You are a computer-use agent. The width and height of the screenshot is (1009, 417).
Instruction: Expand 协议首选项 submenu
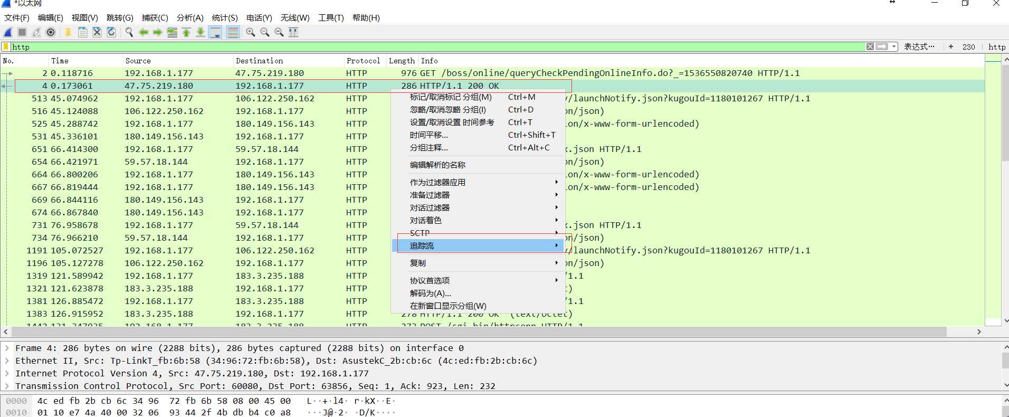(x=478, y=280)
